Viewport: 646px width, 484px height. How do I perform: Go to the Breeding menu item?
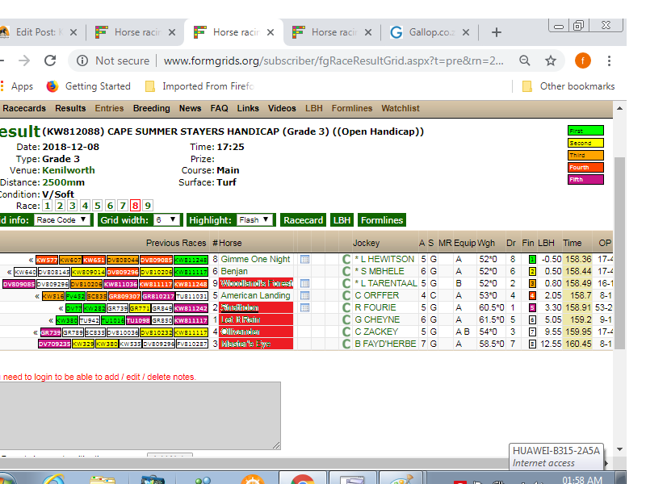pyautogui.click(x=152, y=108)
